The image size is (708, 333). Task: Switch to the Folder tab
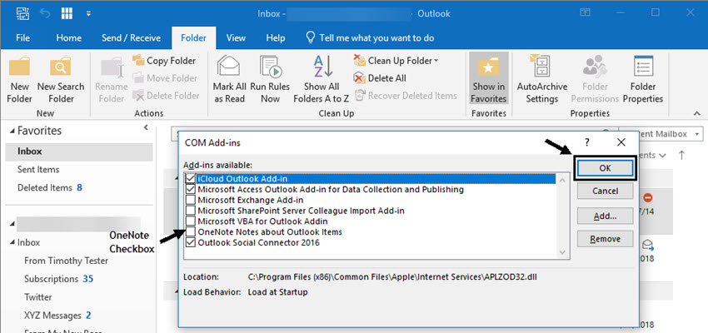click(x=194, y=38)
